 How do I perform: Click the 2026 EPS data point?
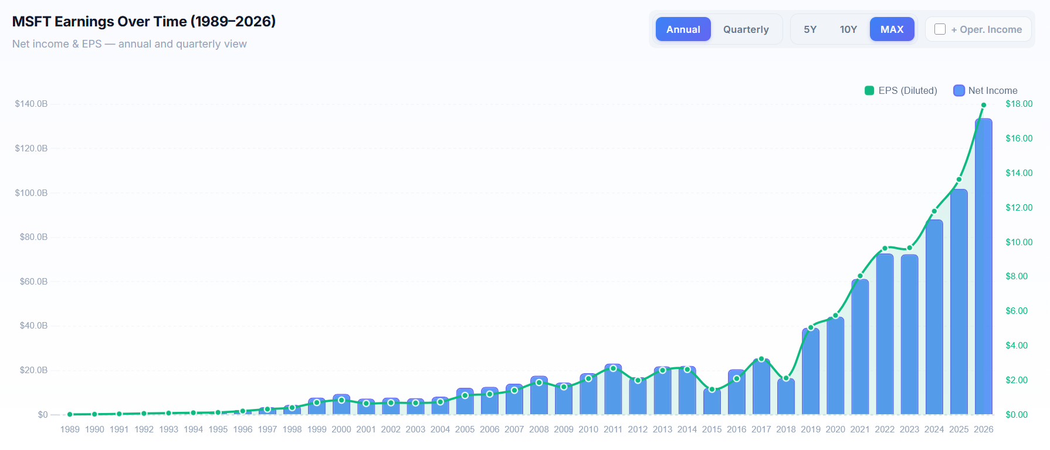(x=984, y=105)
